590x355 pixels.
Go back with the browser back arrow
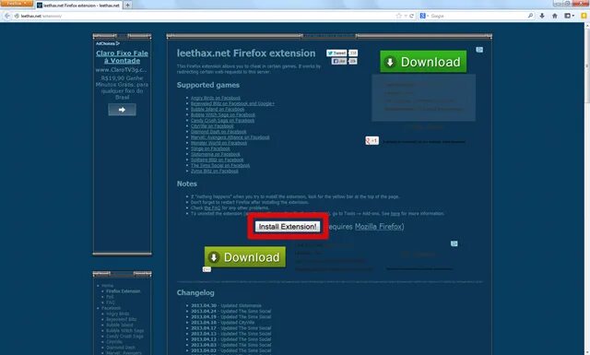click(7, 16)
